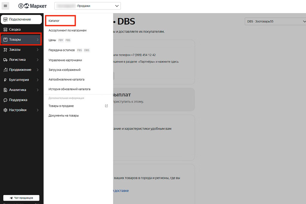
Task: Open Загрузка изображений menu entry
Action: [64, 70]
